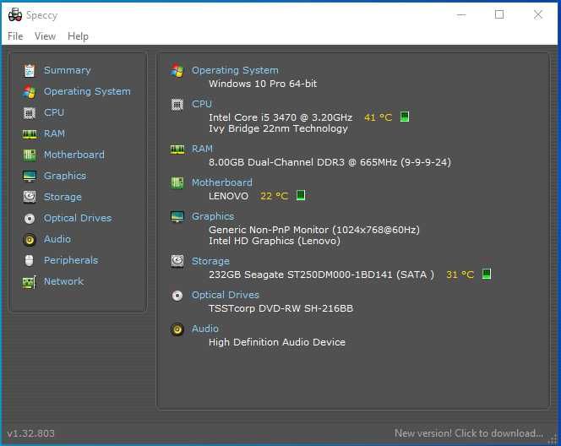The height and width of the screenshot is (446, 561).
Task: Click 'Windows 10 Pro 64-bit' text
Action: click(263, 84)
